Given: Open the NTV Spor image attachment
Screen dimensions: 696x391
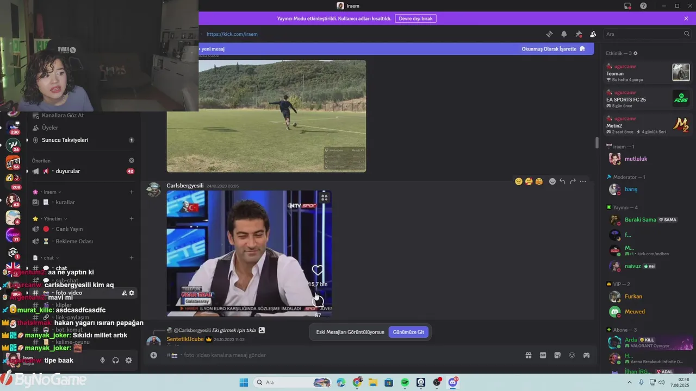Looking at the screenshot, I should click(x=249, y=254).
